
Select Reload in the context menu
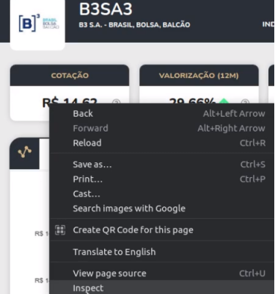(x=162, y=143)
